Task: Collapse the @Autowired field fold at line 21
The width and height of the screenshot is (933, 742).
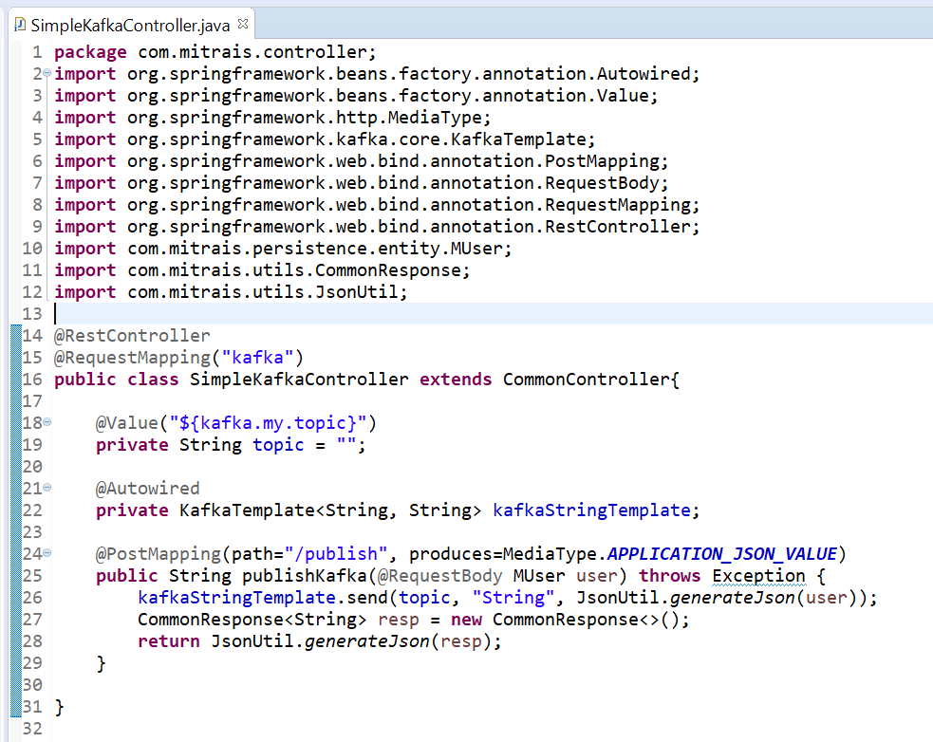Action: pyautogui.click(x=45, y=488)
